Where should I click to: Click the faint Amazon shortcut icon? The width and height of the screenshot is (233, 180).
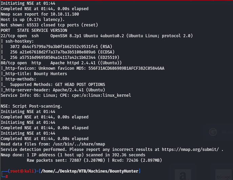183,175
